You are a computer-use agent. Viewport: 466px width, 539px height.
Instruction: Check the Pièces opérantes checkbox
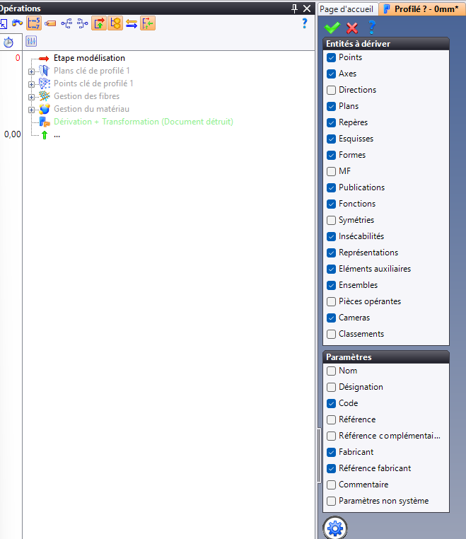pos(331,301)
